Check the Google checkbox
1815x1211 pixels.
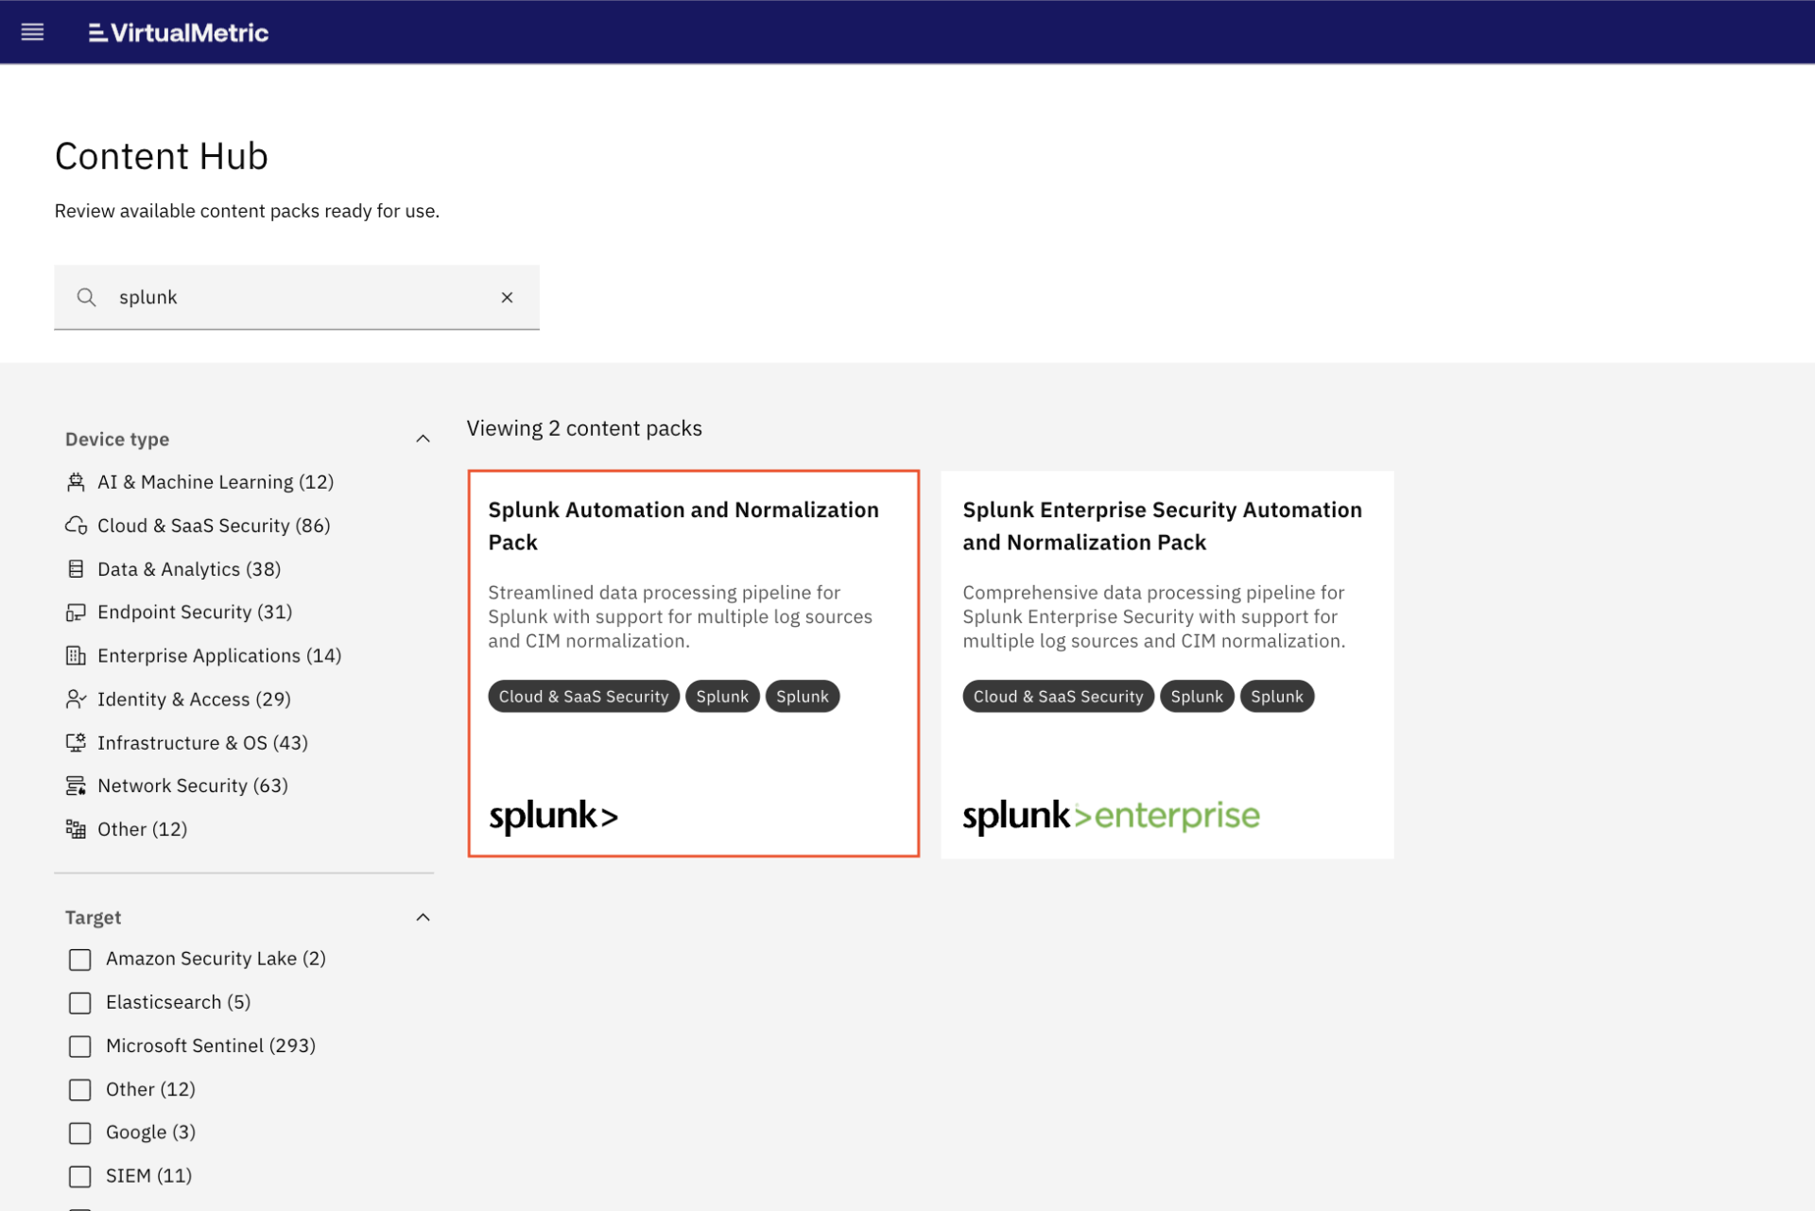[x=80, y=1133]
